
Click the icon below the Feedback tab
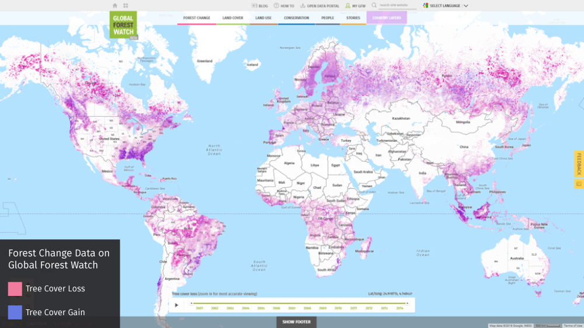click(x=579, y=184)
